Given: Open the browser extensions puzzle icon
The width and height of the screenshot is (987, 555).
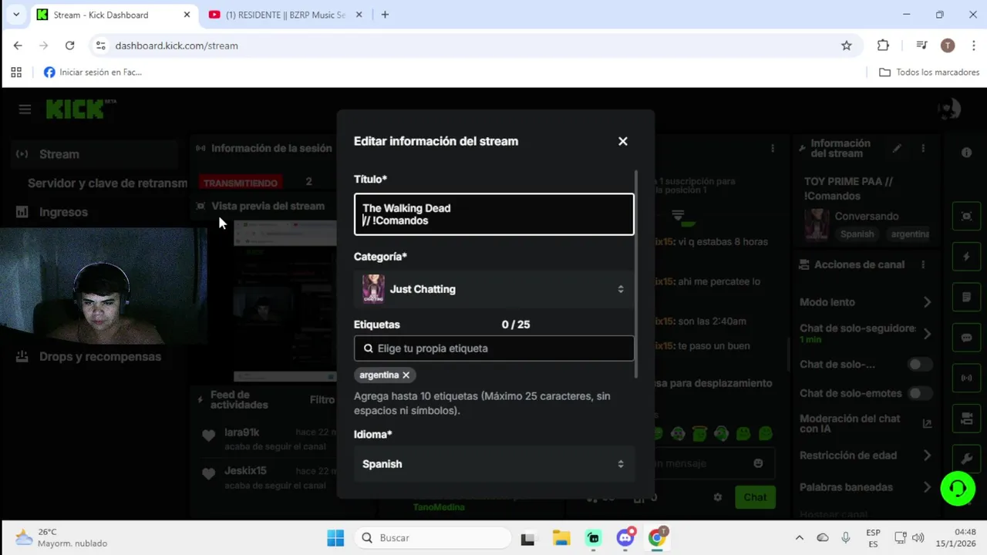Looking at the screenshot, I should pyautogui.click(x=884, y=45).
